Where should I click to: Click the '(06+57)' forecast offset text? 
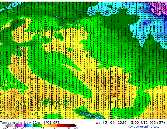pyautogui.click(x=158, y=123)
